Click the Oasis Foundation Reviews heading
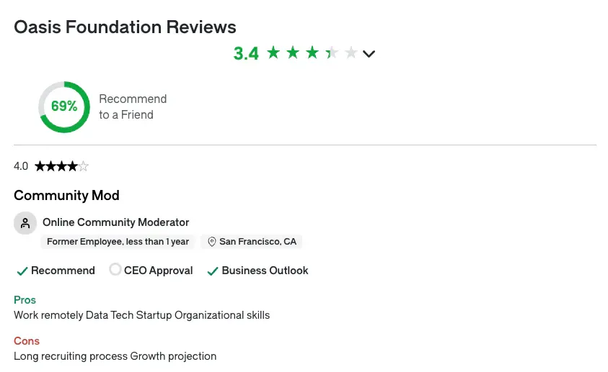This screenshot has width=608, height=372. [125, 27]
